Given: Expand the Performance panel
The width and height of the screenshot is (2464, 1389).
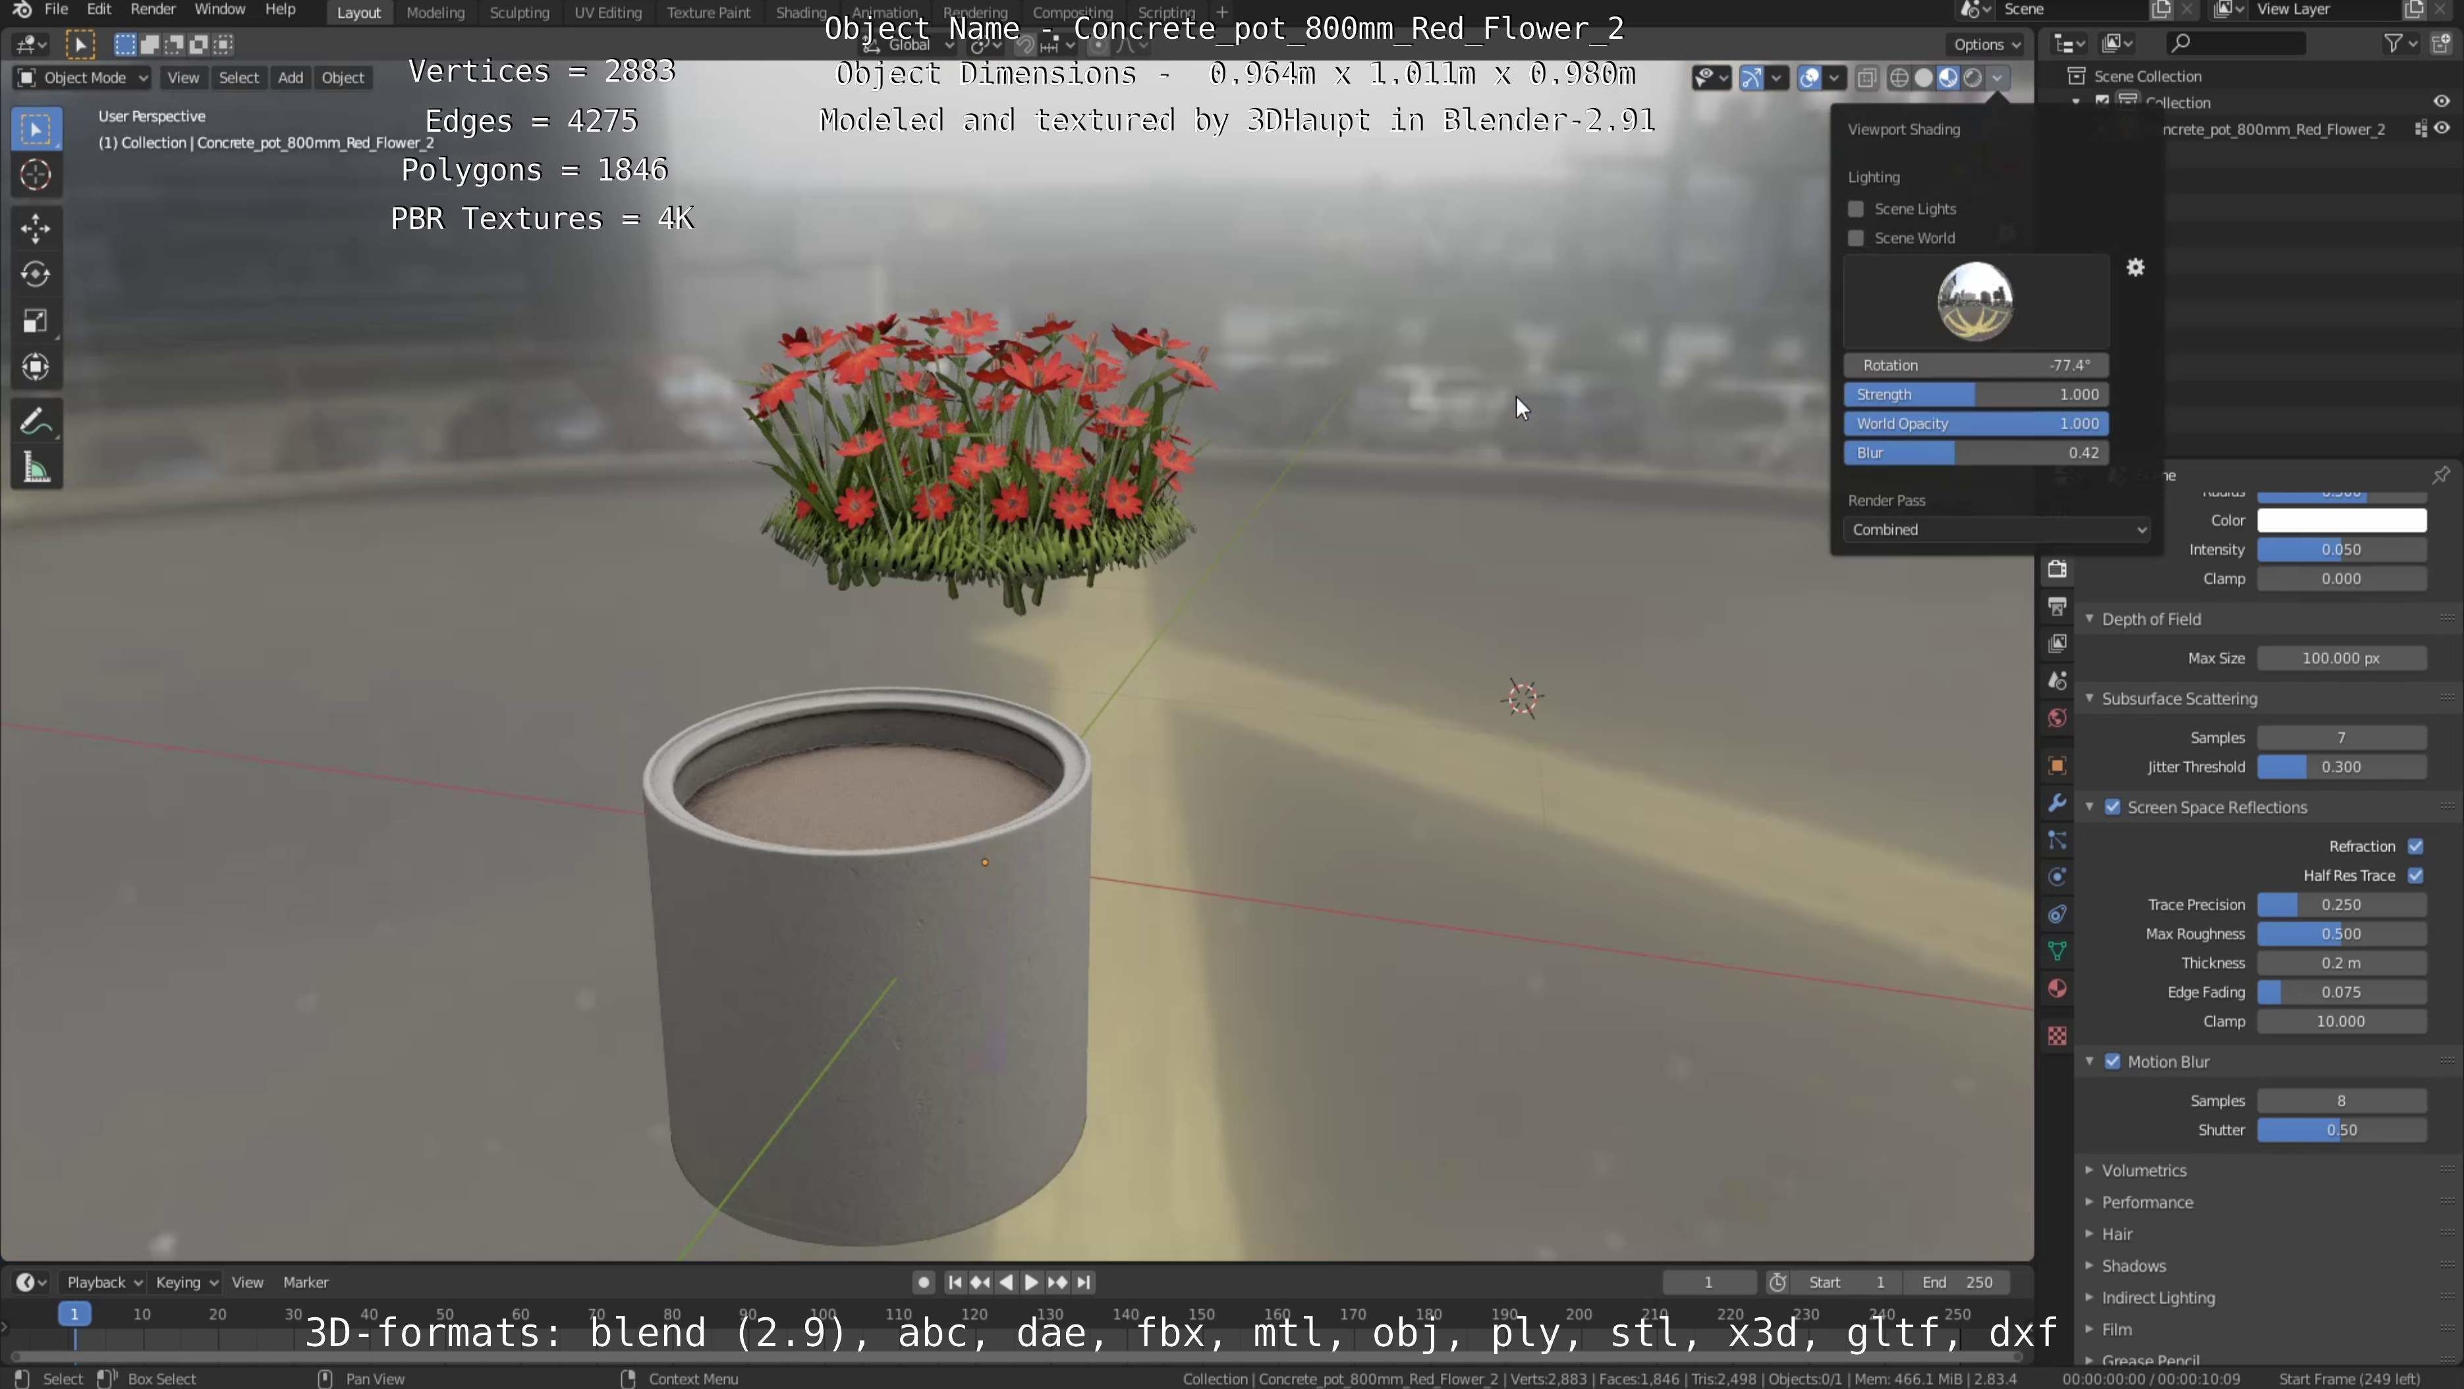Looking at the screenshot, I should 2146,1202.
